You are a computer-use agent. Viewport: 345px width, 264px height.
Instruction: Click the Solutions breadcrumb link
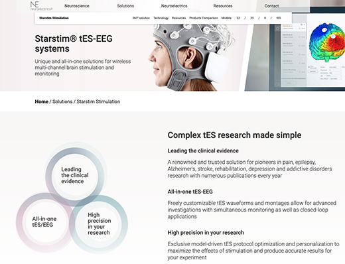click(62, 101)
